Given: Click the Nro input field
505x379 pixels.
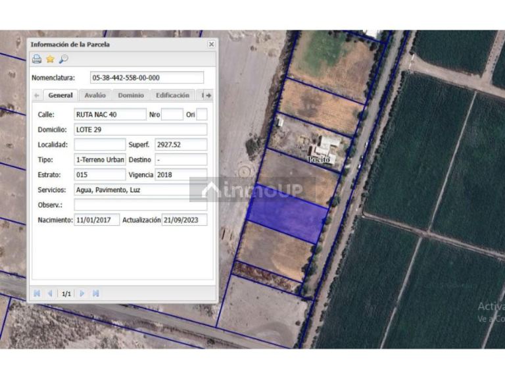Looking at the screenshot, I should (172, 114).
